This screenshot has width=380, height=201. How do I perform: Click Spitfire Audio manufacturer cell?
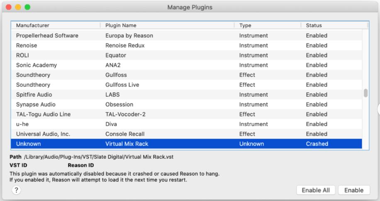point(34,95)
